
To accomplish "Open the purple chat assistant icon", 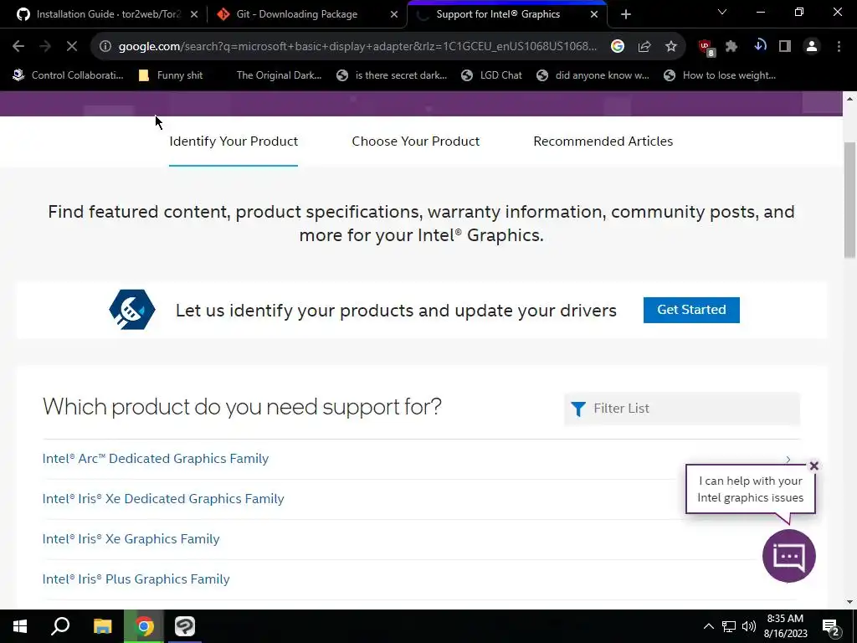I will 788,556.
